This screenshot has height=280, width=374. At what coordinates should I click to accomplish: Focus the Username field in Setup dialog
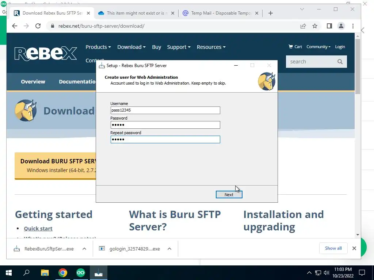[165, 110]
